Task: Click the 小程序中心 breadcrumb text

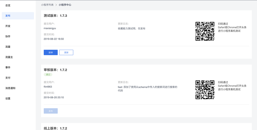Action: click(x=65, y=5)
